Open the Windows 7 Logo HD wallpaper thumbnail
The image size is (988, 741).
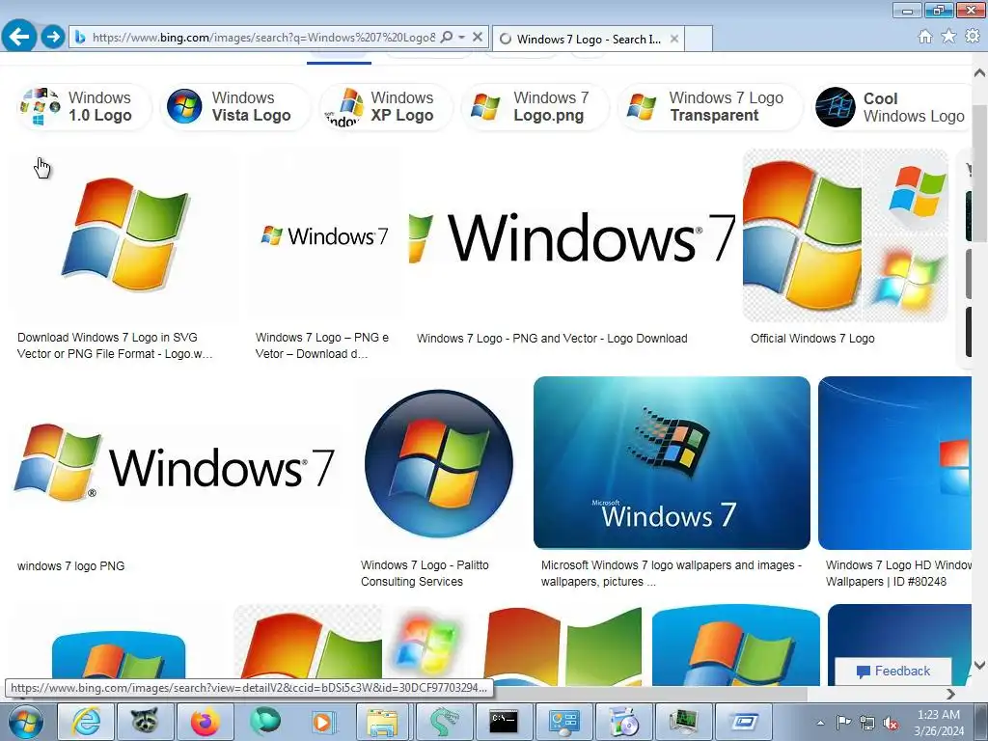coord(894,463)
